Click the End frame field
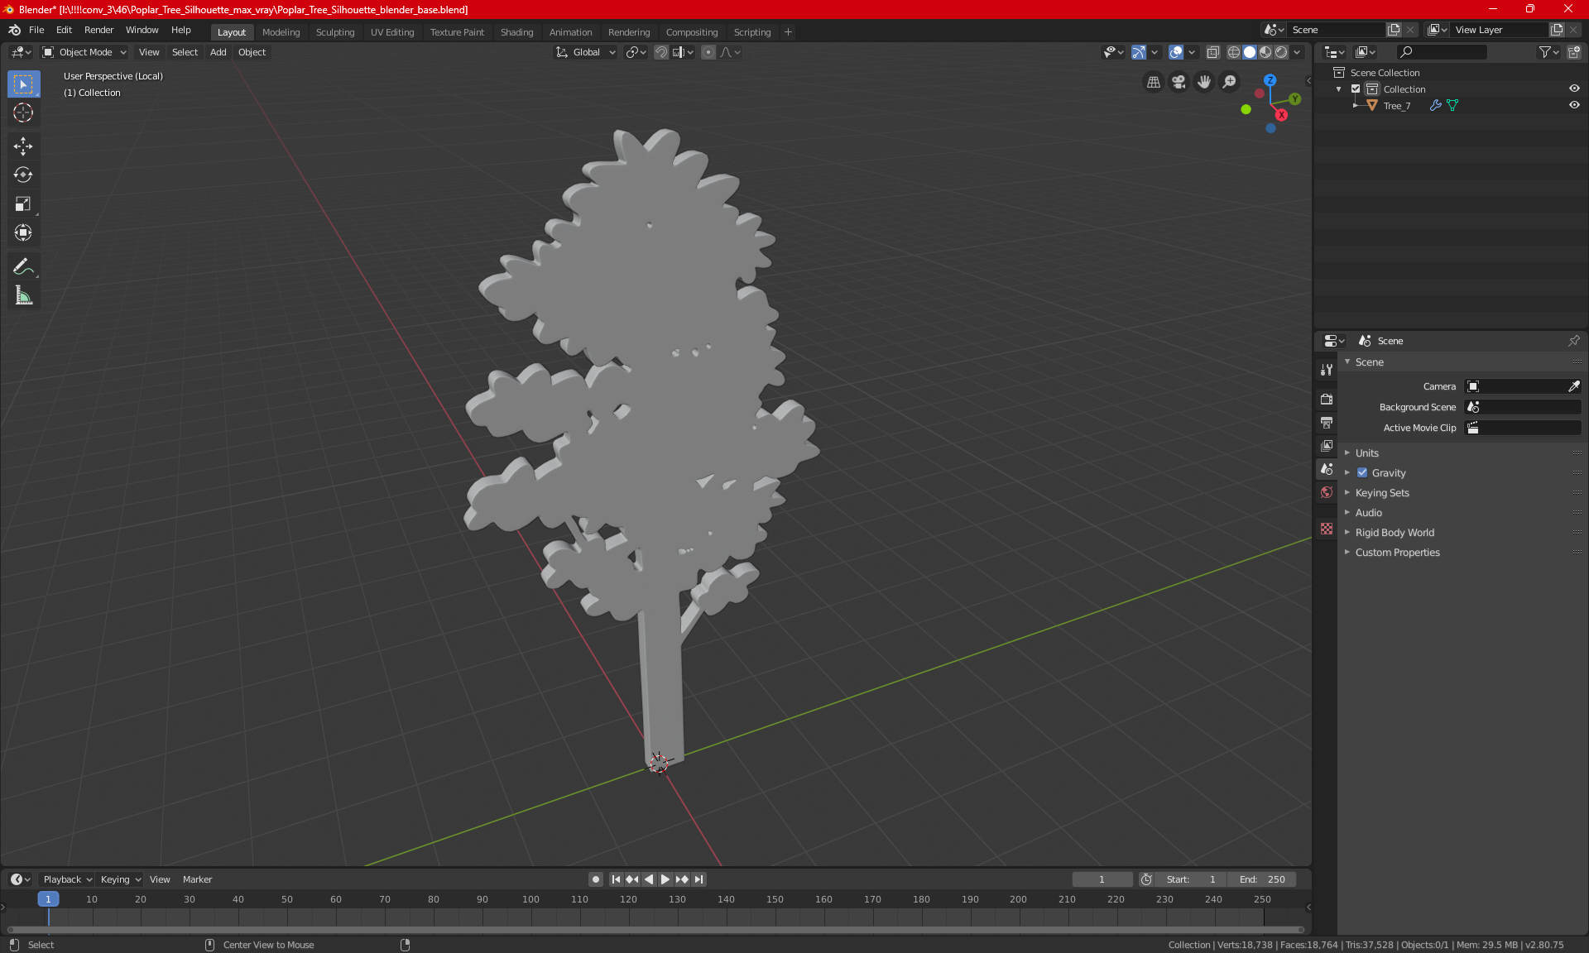Image resolution: width=1589 pixels, height=953 pixels. (1262, 879)
